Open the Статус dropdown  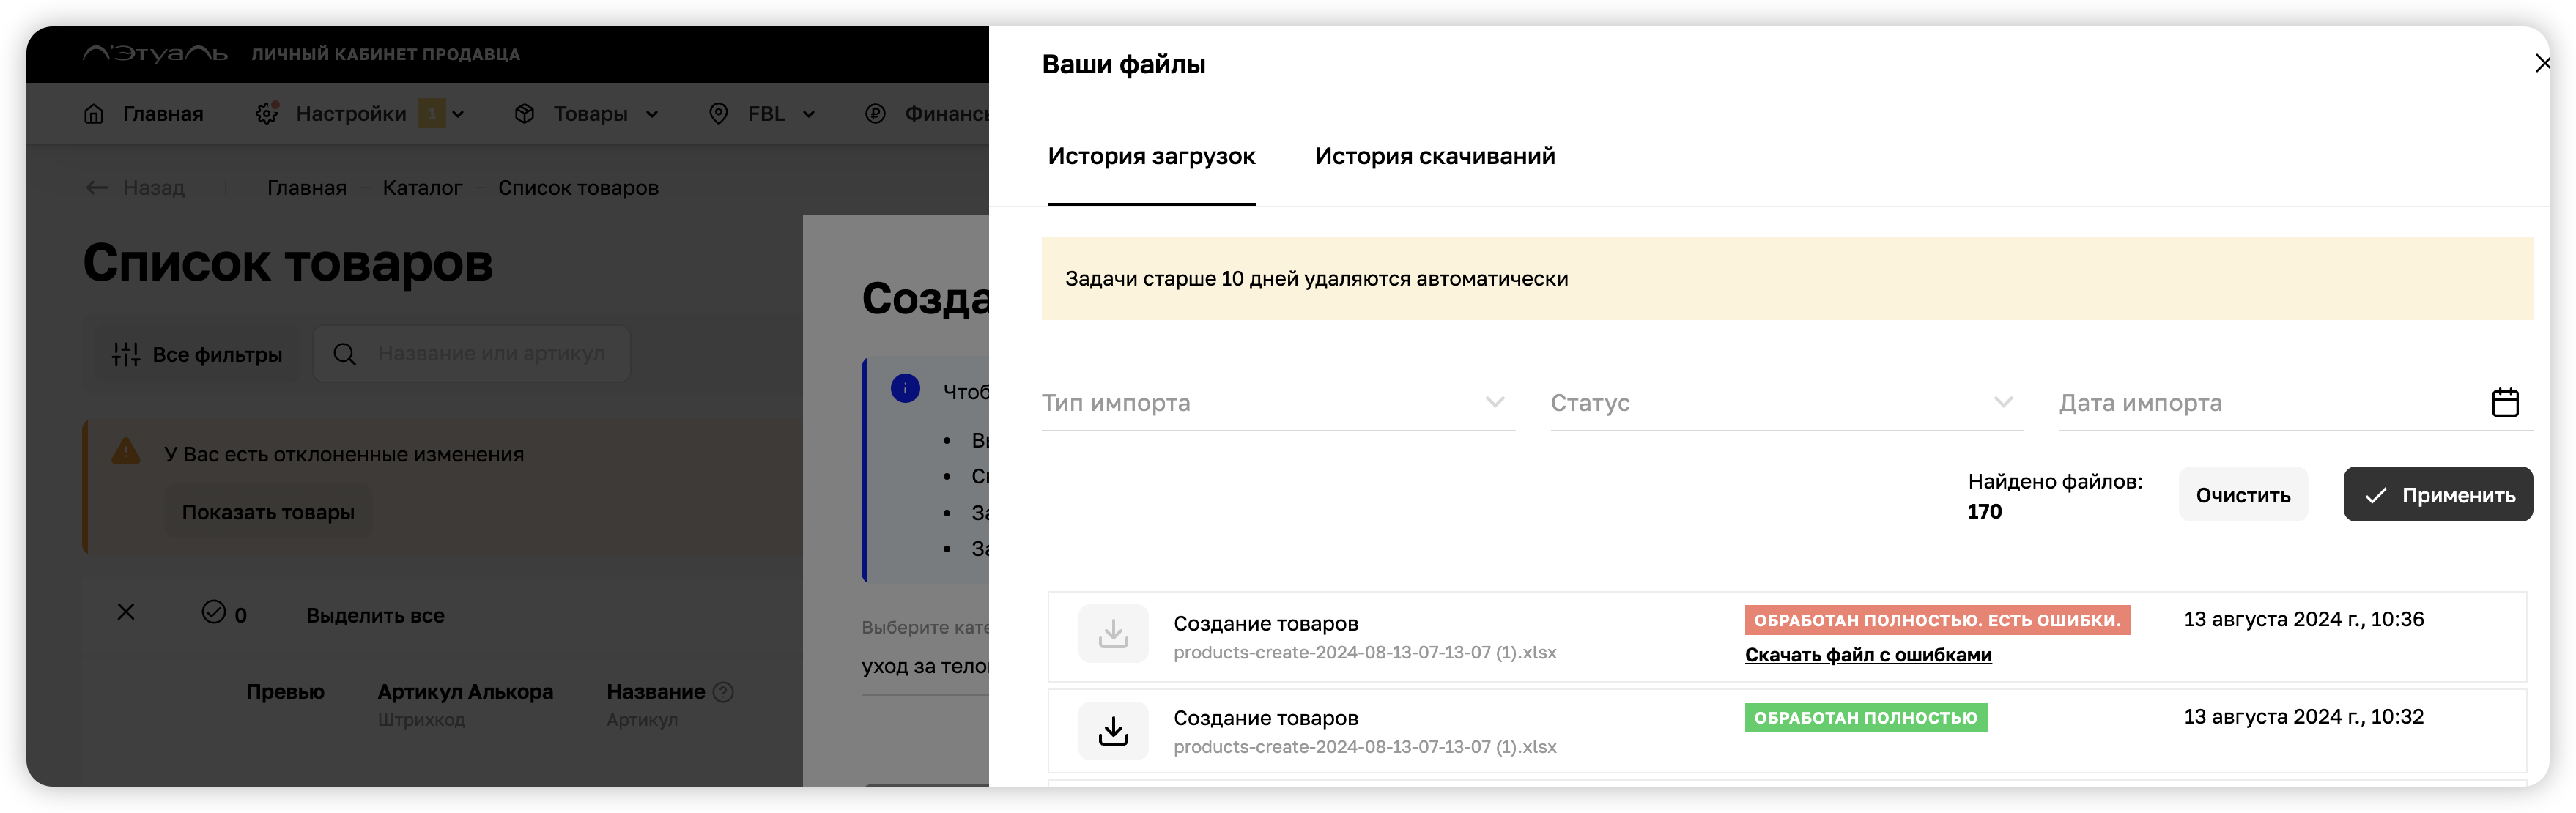pos(1786,403)
